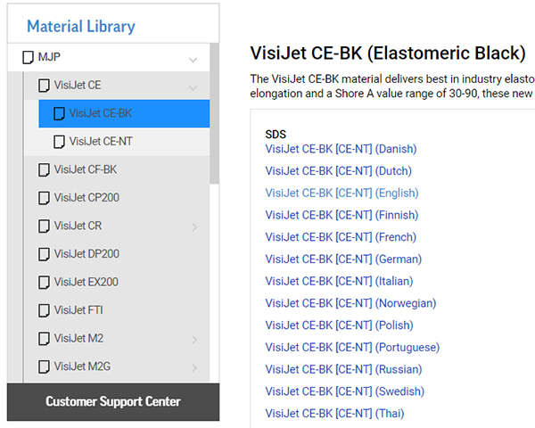Click the document icon beside VisiJet CF-BK
The width and height of the screenshot is (535, 428).
pyautogui.click(x=44, y=169)
